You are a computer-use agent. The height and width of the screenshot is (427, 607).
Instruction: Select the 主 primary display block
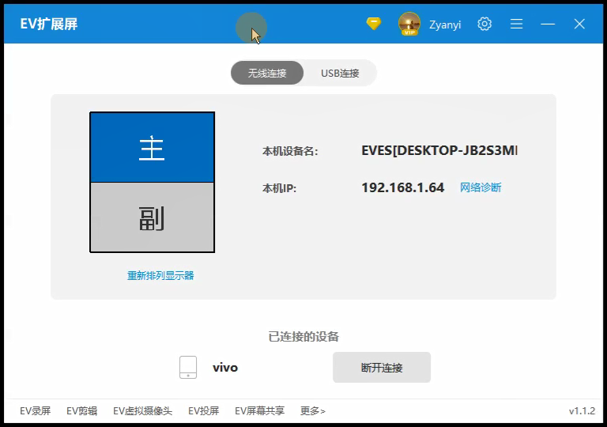(152, 147)
